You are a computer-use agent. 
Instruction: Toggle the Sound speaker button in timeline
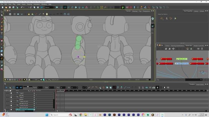[x=17, y=87]
